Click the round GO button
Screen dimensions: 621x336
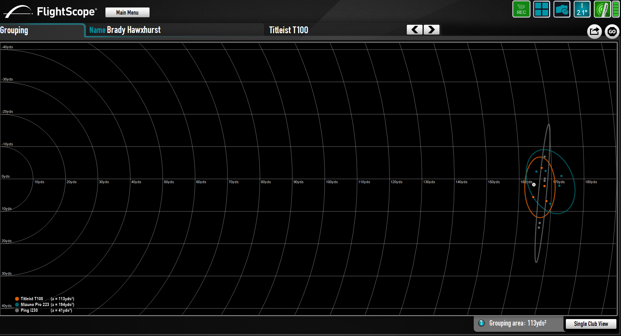612,32
